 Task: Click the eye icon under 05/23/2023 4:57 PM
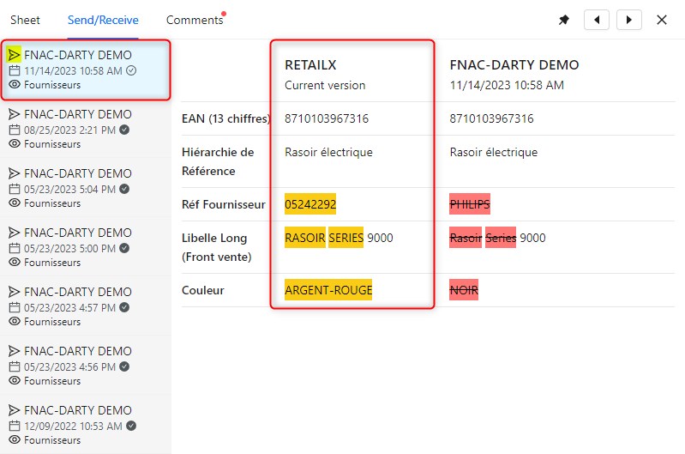15,322
